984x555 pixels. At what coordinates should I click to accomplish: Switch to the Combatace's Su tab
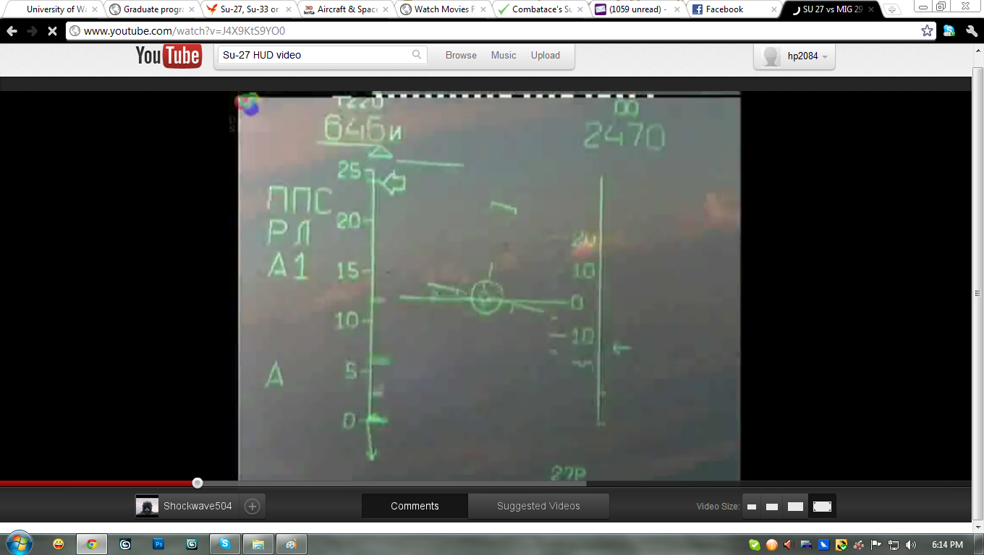point(541,9)
